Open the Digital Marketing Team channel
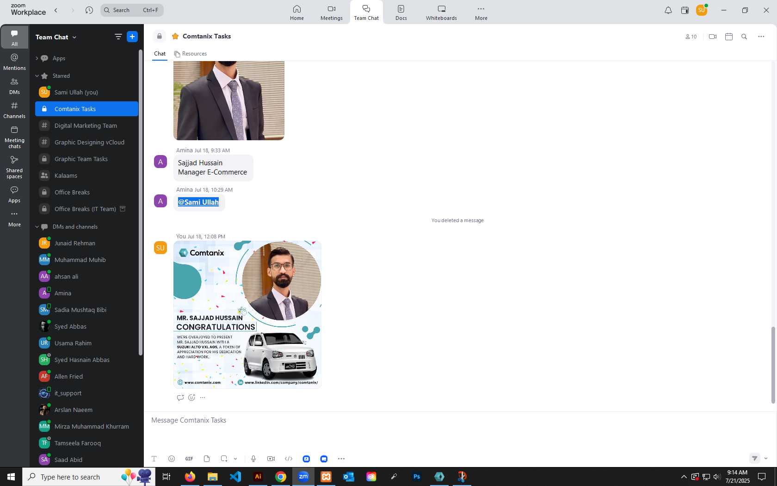The image size is (777, 486). 87,126
